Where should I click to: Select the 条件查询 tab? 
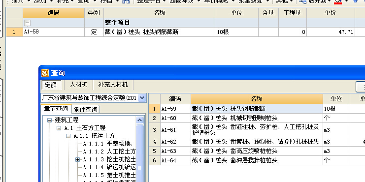85,109
